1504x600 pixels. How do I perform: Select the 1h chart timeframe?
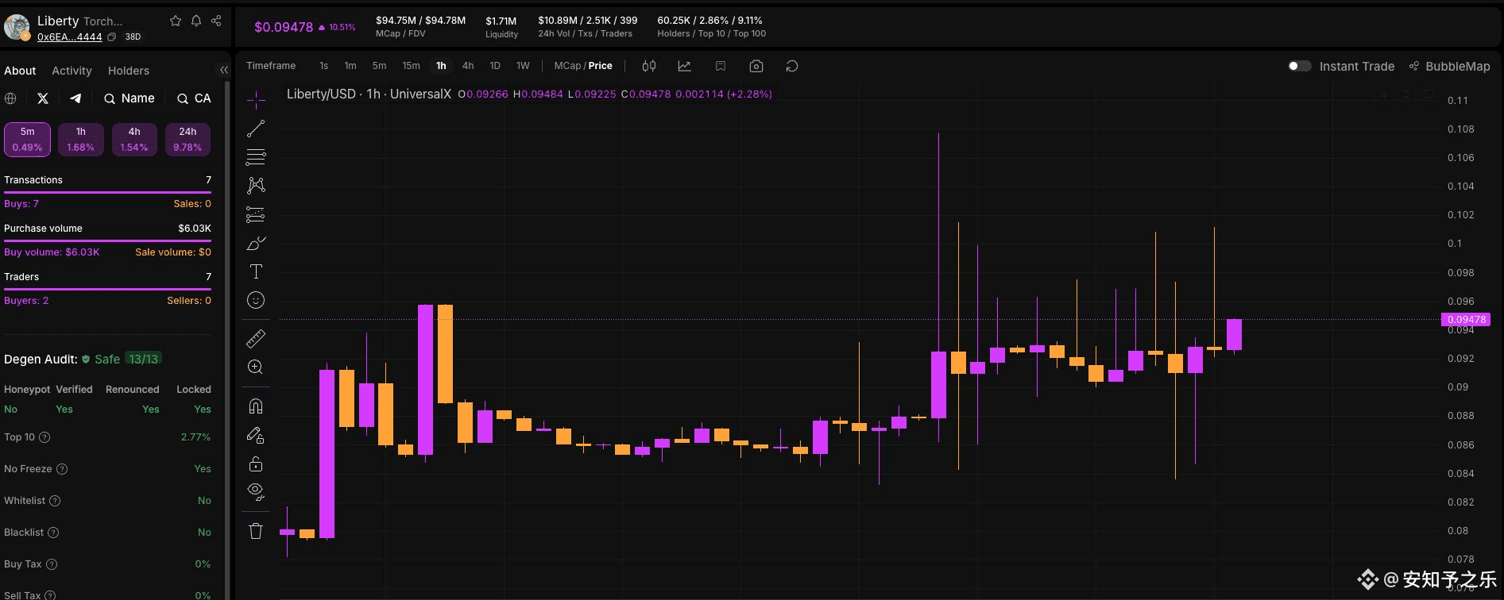click(441, 66)
